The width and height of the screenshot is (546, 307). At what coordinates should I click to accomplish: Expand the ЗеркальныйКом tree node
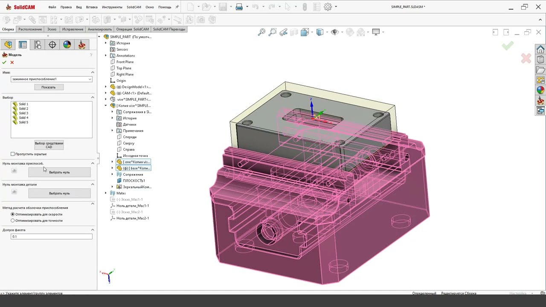coord(113,187)
